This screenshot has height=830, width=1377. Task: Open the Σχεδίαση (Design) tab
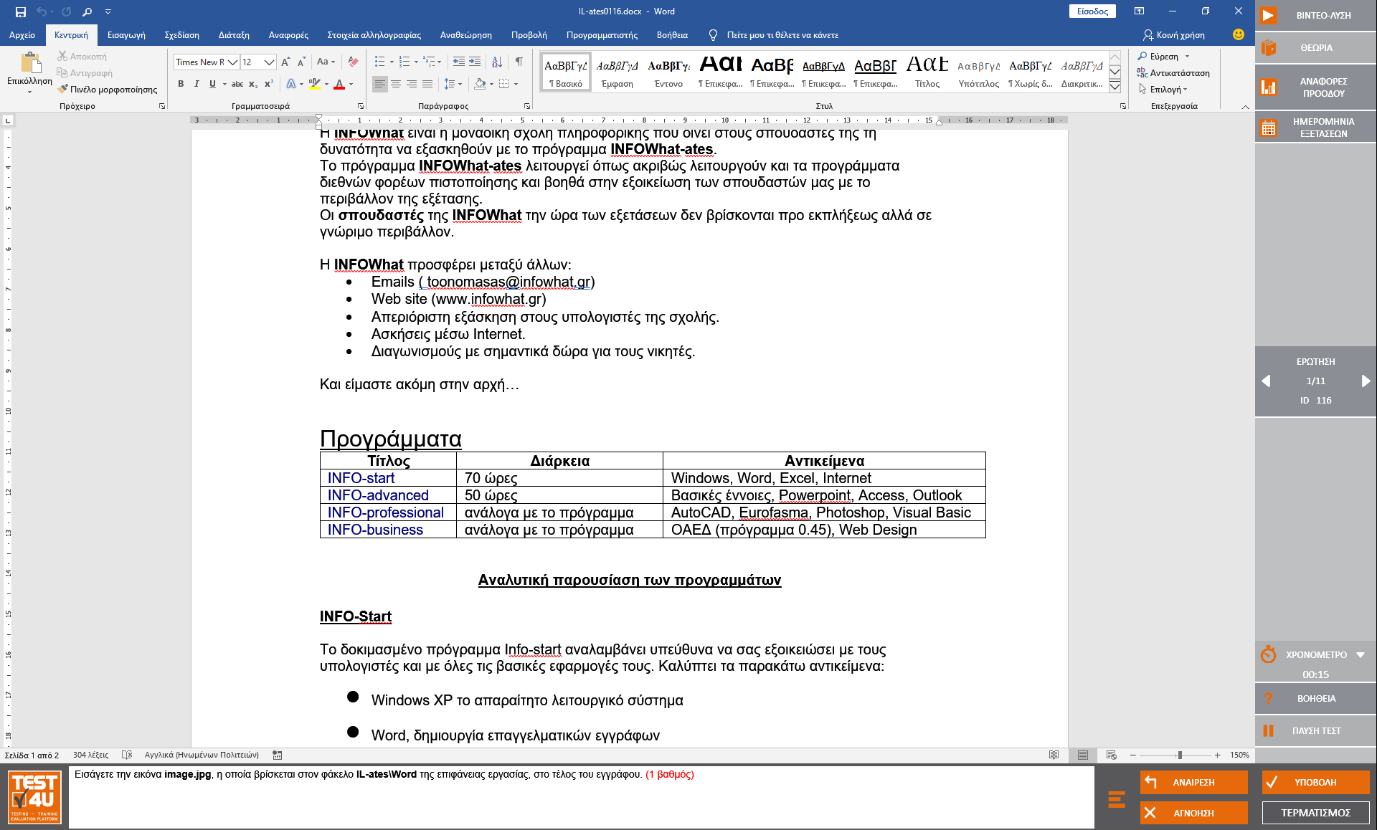(181, 34)
